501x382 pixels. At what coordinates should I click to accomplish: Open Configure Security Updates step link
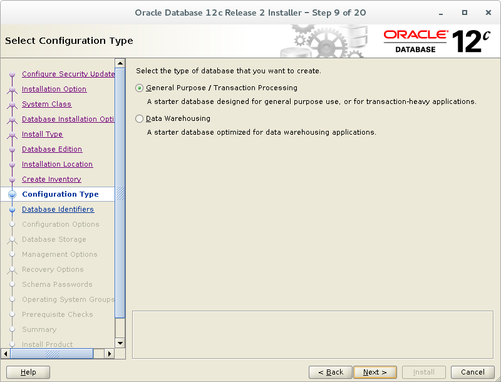tap(68, 74)
